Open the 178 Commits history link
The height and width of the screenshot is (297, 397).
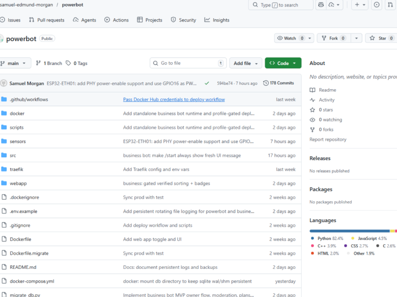coord(279,83)
